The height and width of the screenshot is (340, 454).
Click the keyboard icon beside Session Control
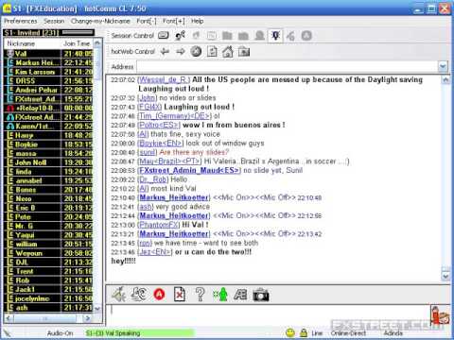(x=164, y=35)
